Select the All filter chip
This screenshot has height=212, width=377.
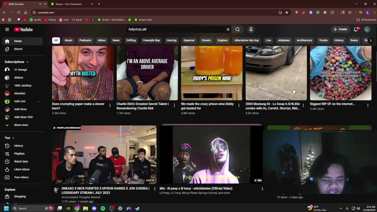point(56,40)
